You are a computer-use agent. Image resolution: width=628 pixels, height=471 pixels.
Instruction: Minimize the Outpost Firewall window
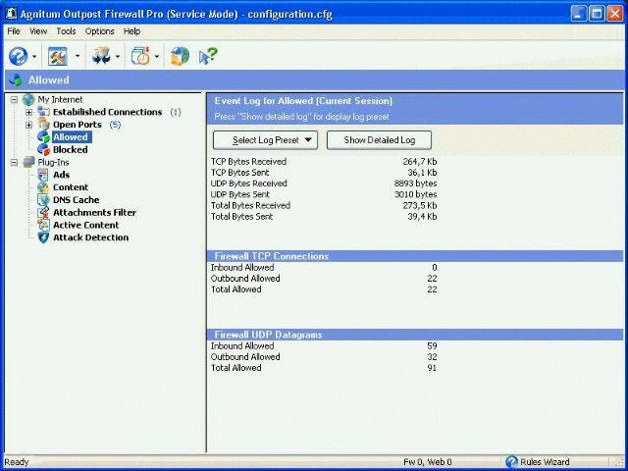click(x=579, y=14)
